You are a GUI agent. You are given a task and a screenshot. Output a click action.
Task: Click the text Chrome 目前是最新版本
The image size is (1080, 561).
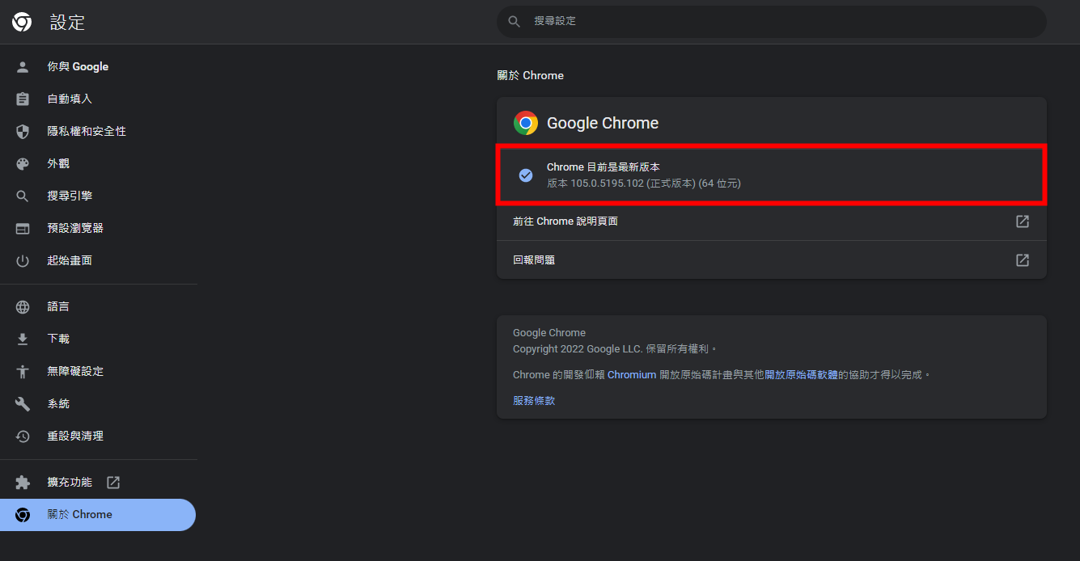tap(604, 167)
